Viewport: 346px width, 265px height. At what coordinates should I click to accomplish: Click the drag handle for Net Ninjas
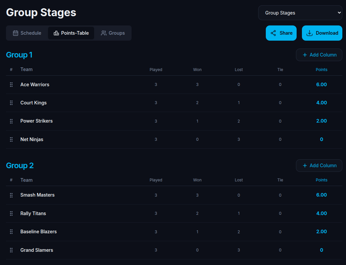[11, 139]
